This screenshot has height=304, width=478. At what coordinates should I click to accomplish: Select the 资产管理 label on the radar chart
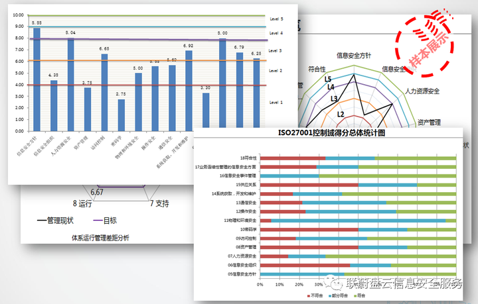point(430,123)
